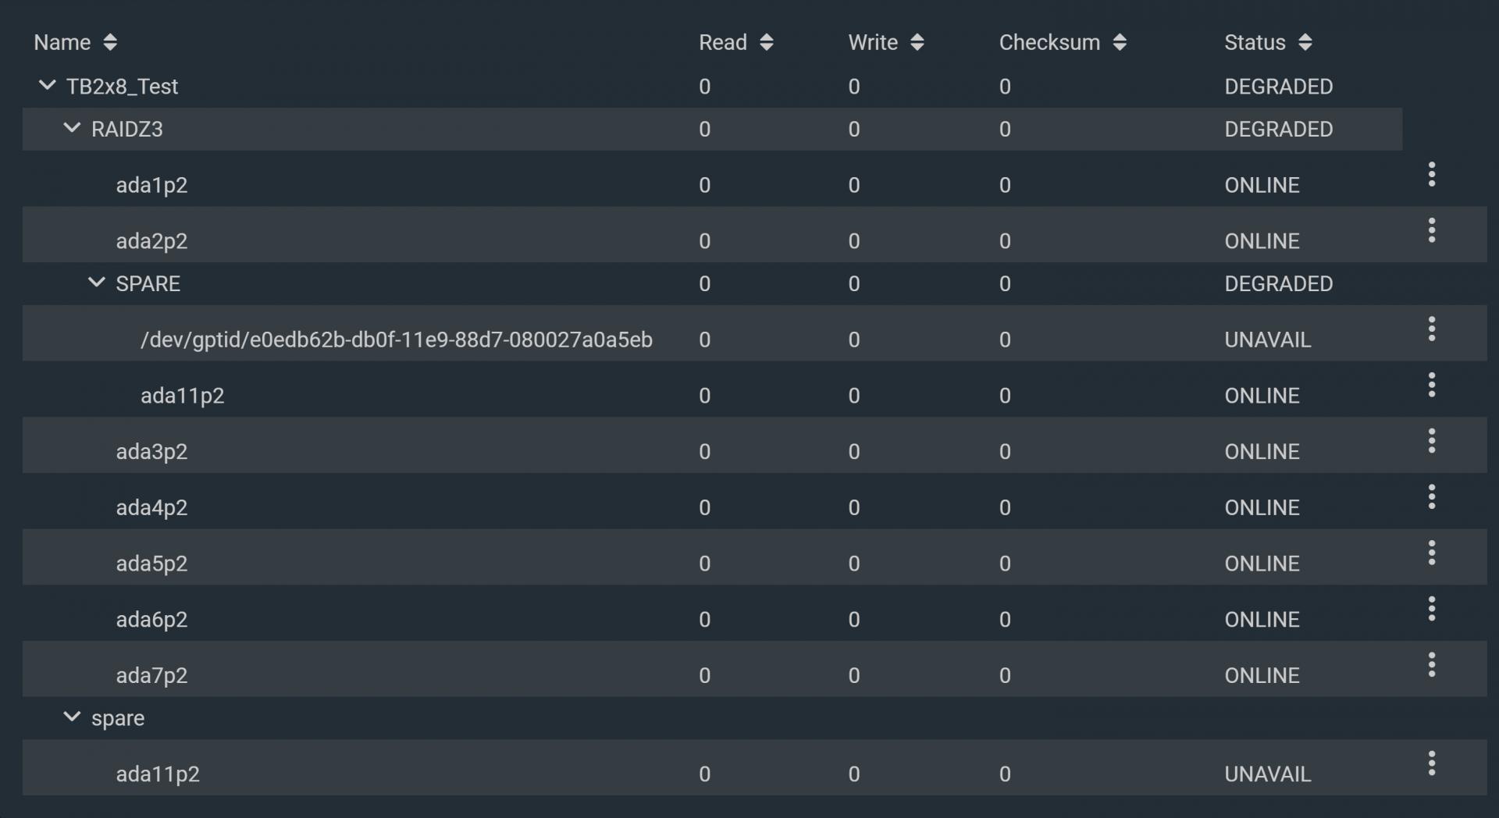Image resolution: width=1499 pixels, height=818 pixels.
Task: Open options for ada11p2 under SPARE (ONLINE)
Action: (1431, 386)
